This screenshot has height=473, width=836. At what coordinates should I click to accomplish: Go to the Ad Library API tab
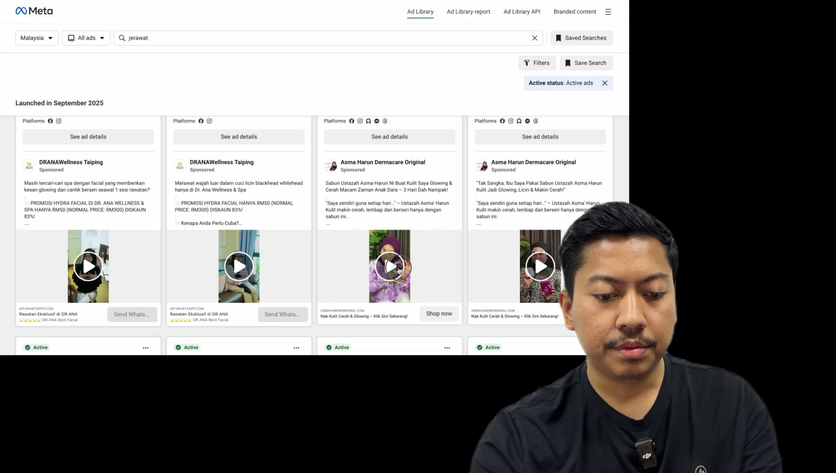point(522,12)
